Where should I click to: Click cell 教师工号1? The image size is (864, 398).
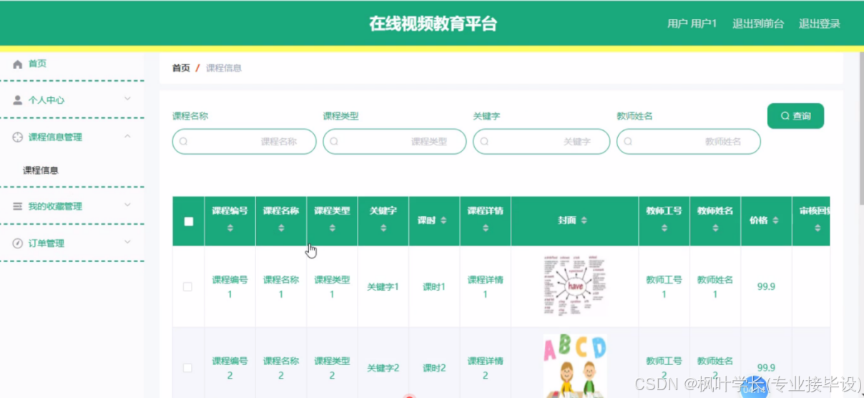[664, 287]
